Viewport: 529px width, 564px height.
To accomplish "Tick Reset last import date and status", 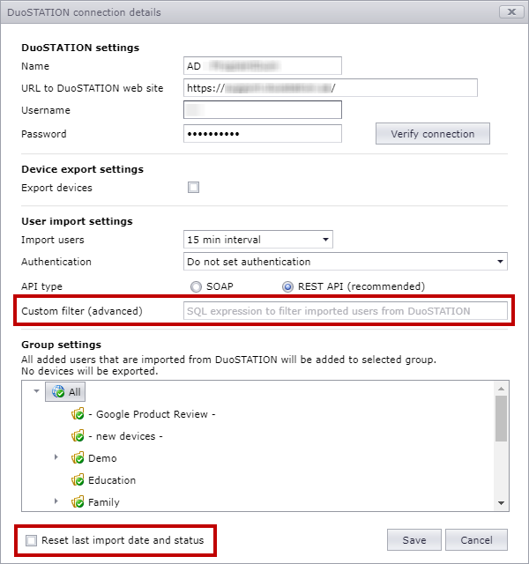I will tap(32, 540).
